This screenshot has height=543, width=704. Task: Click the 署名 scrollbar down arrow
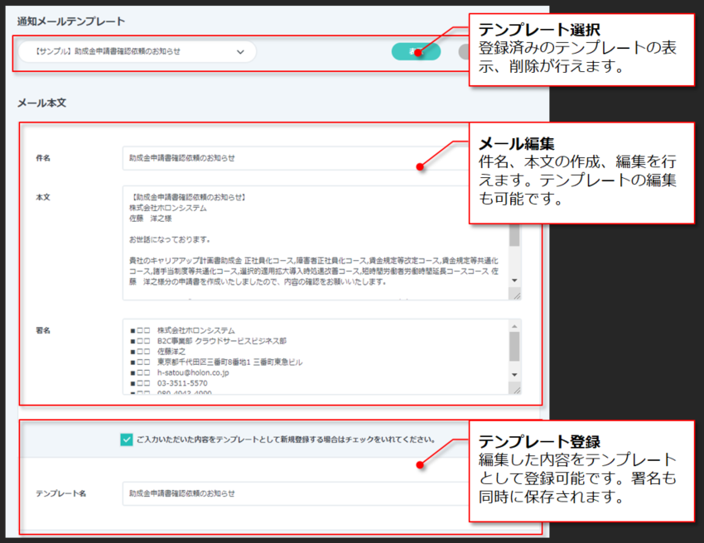[x=514, y=375]
